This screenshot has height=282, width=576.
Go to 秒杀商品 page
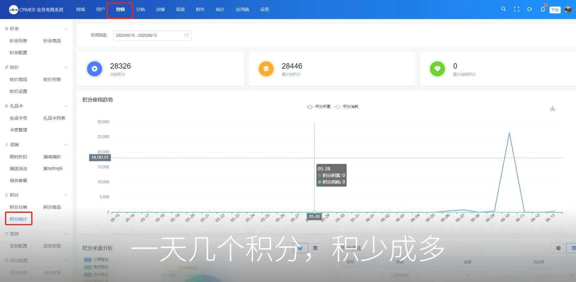pyautogui.click(x=52, y=41)
